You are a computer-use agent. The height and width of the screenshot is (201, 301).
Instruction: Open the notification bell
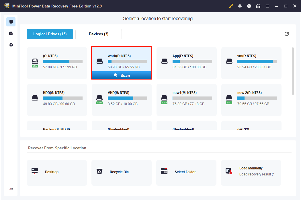pos(240,6)
